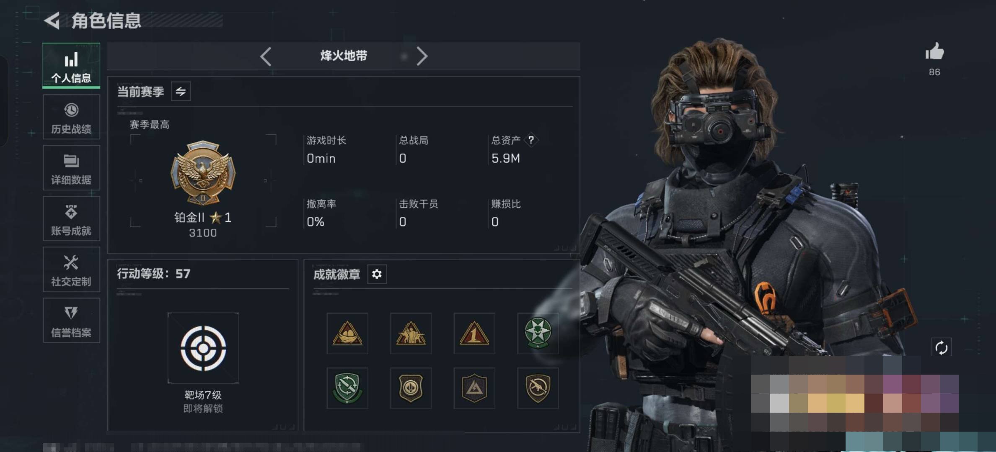Viewport: 996px width, 452px height.
Task: Click the 总资产 question mark help
Action: 531,140
